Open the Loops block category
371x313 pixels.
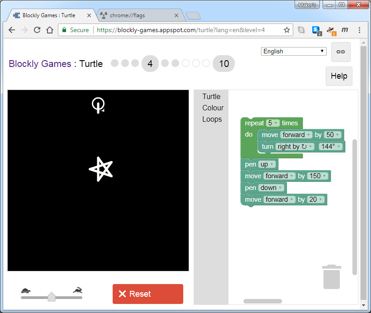click(212, 119)
